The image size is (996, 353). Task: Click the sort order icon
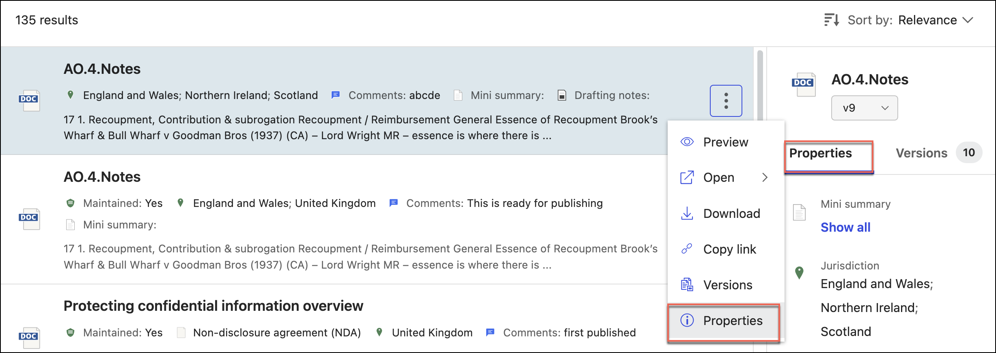click(x=831, y=20)
